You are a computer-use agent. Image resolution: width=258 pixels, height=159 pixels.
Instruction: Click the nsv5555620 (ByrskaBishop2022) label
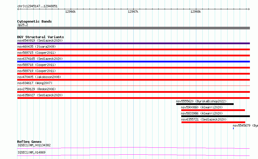tap(201, 101)
